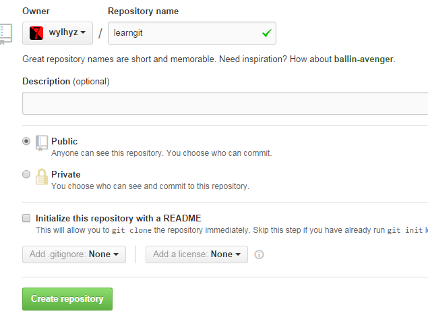Click the wylhyz owner avatar image
This screenshot has height=322, width=428.
(x=36, y=33)
